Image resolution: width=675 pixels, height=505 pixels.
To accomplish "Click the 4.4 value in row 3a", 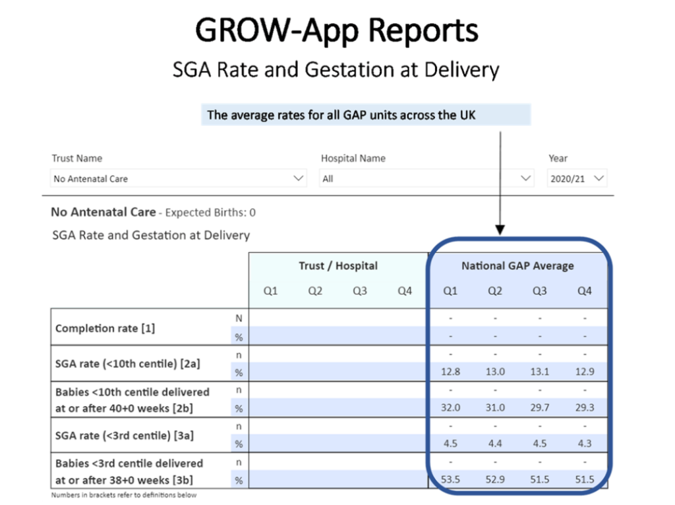I will tap(496, 444).
